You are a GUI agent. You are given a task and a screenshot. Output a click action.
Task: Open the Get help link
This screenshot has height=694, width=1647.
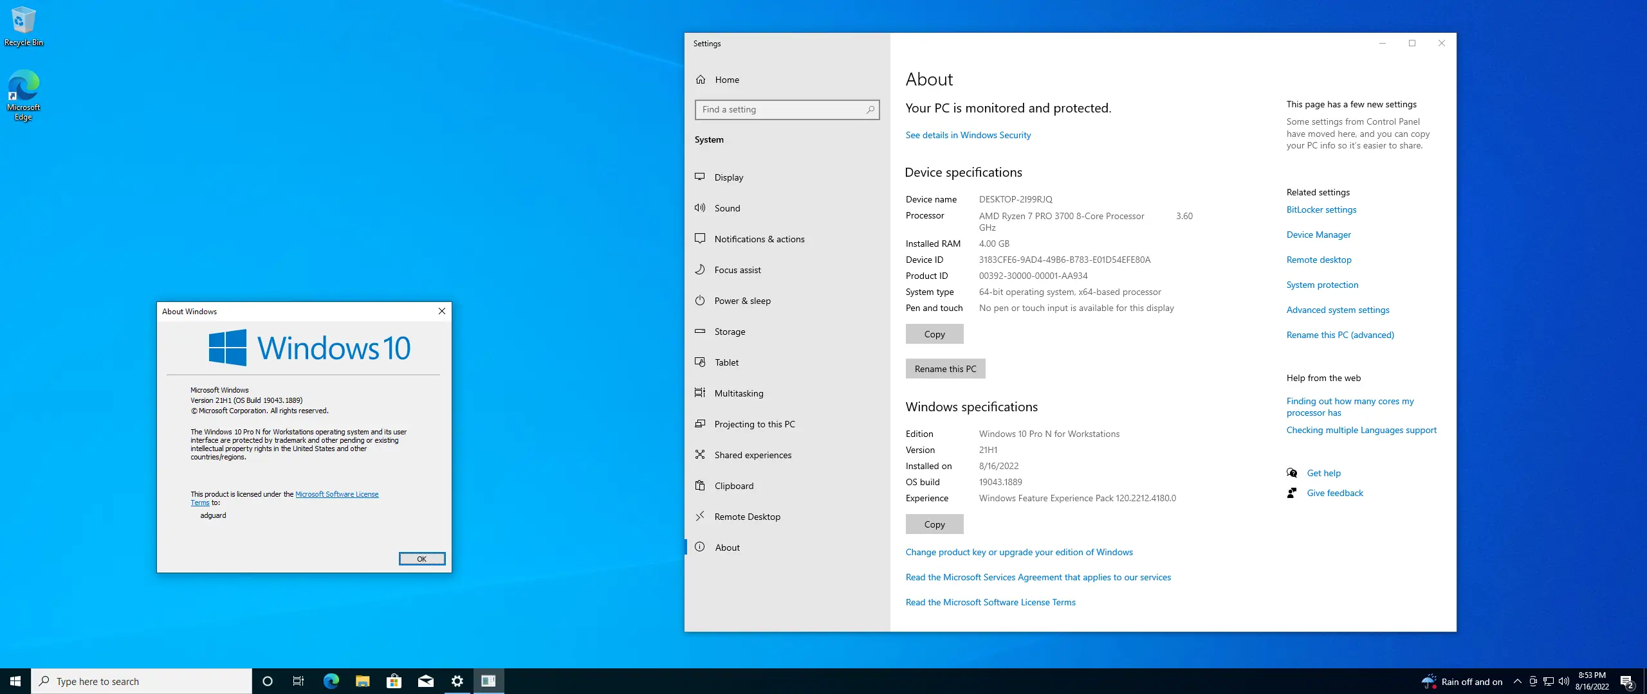pos(1323,473)
